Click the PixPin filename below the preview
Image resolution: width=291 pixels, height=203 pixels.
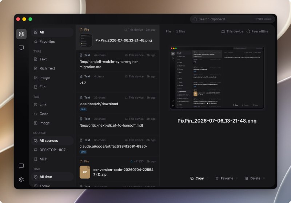click(x=217, y=121)
